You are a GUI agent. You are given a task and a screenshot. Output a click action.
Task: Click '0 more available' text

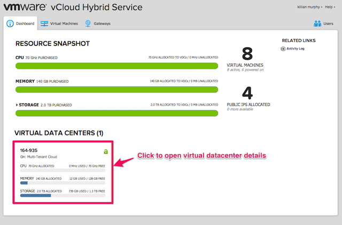[x=240, y=109]
